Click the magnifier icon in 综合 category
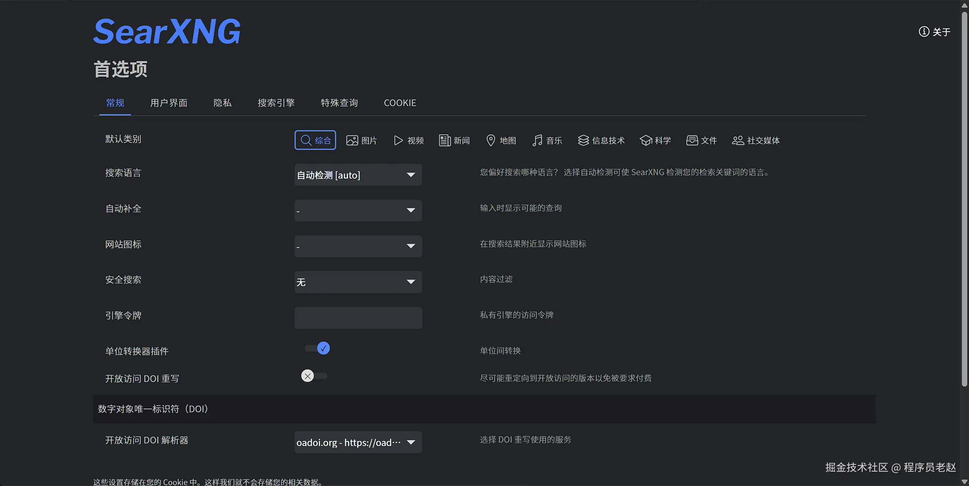Screen dimensions: 969x486 306,140
